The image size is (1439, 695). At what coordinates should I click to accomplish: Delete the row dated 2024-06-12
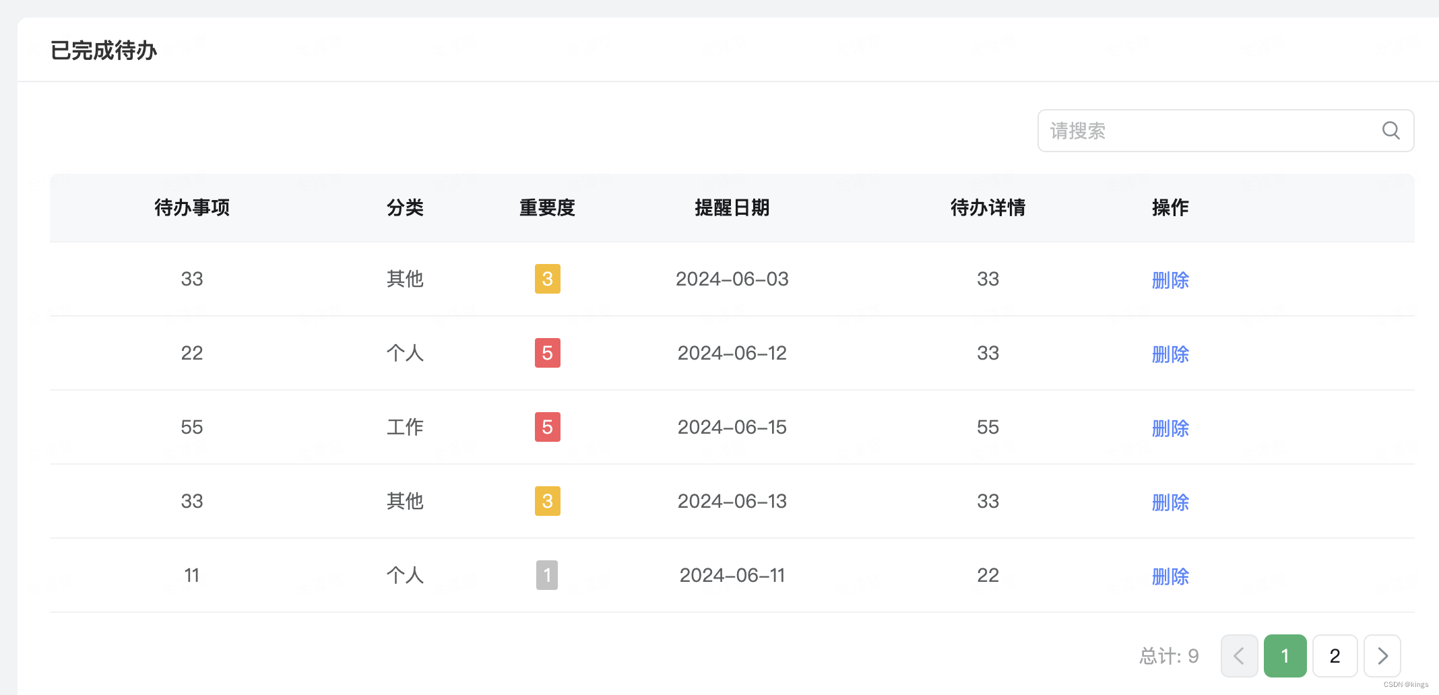pyautogui.click(x=1170, y=354)
